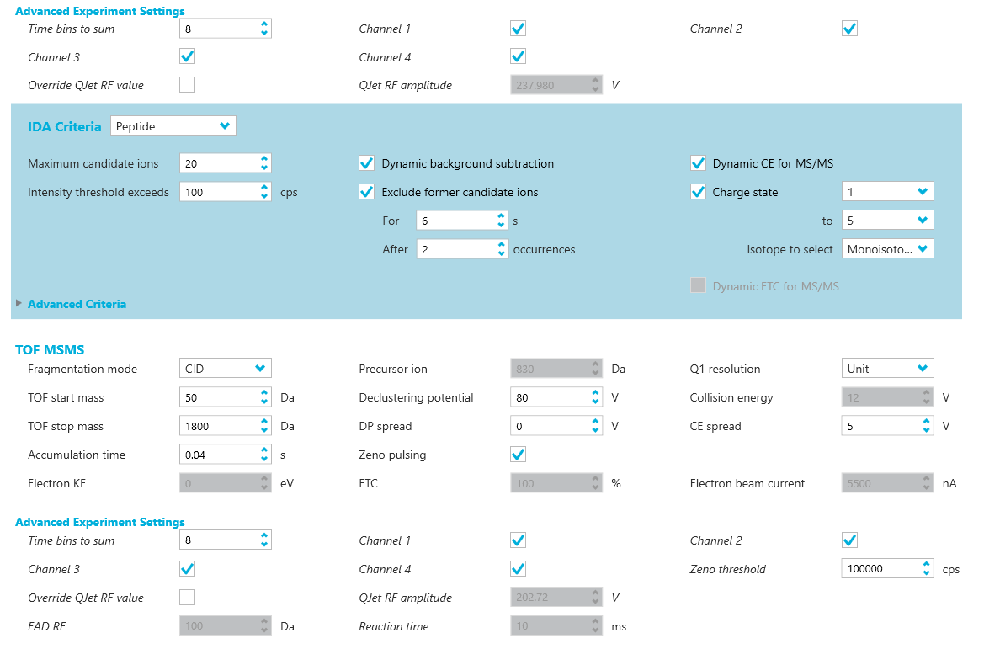The image size is (1000, 649).
Task: Increase CE spread with up arrow
Action: pyautogui.click(x=927, y=422)
